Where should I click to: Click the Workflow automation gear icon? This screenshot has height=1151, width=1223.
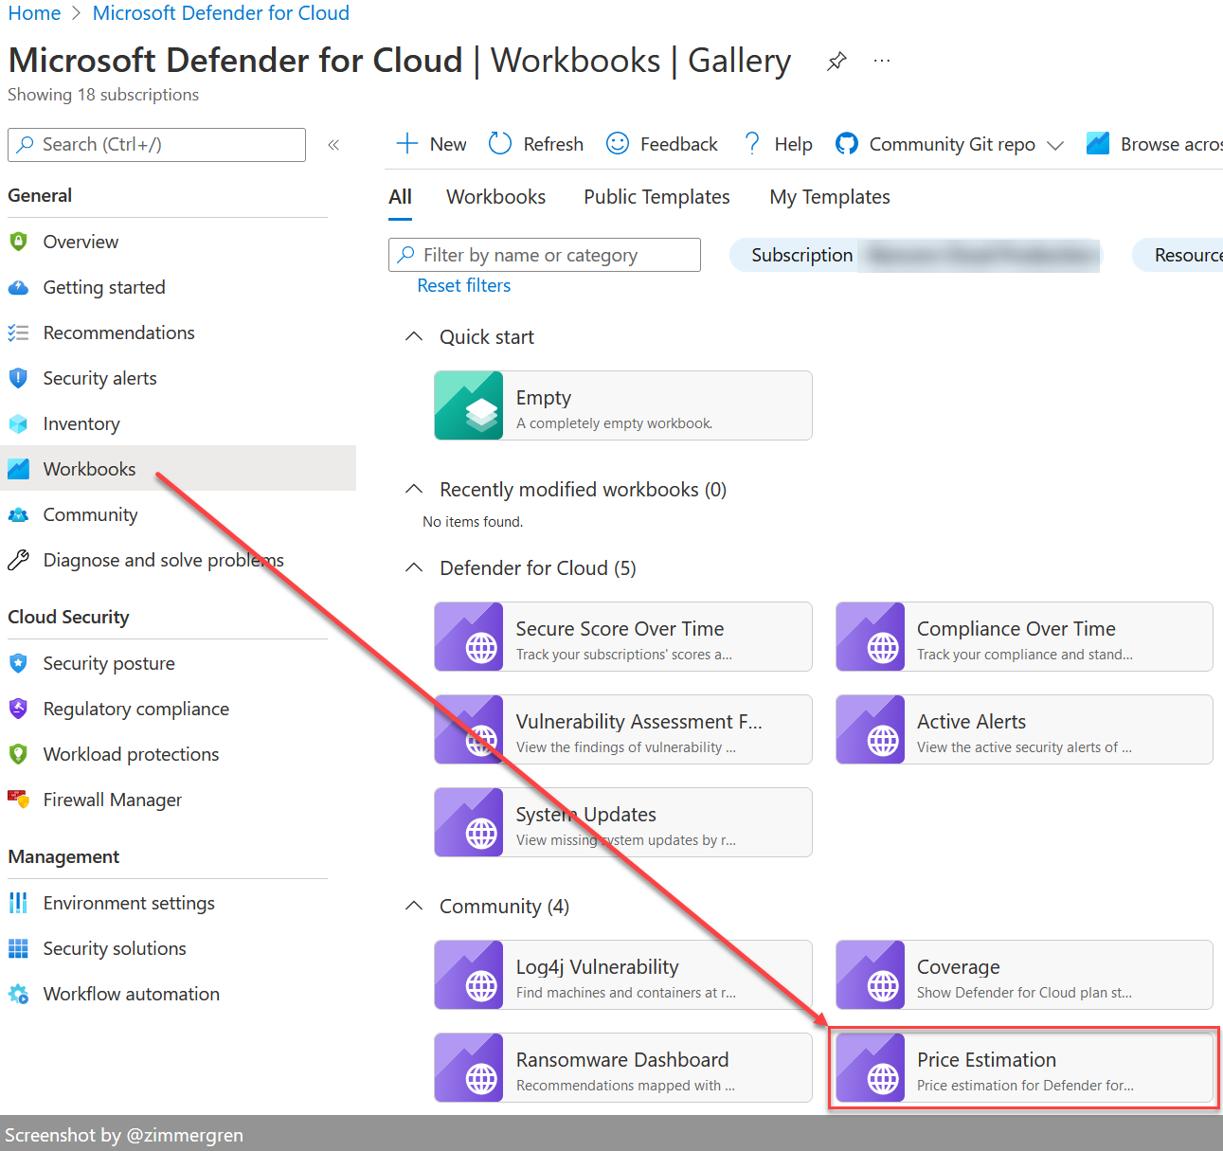[18, 994]
